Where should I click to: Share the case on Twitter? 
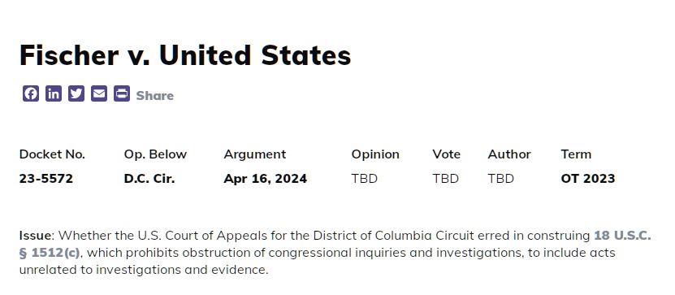[76, 93]
